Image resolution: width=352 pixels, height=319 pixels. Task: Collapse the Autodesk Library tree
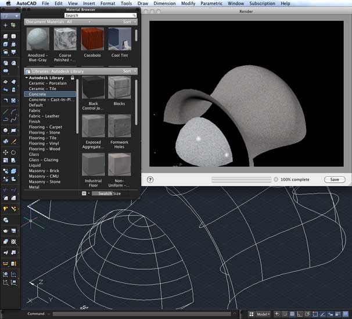27,78
